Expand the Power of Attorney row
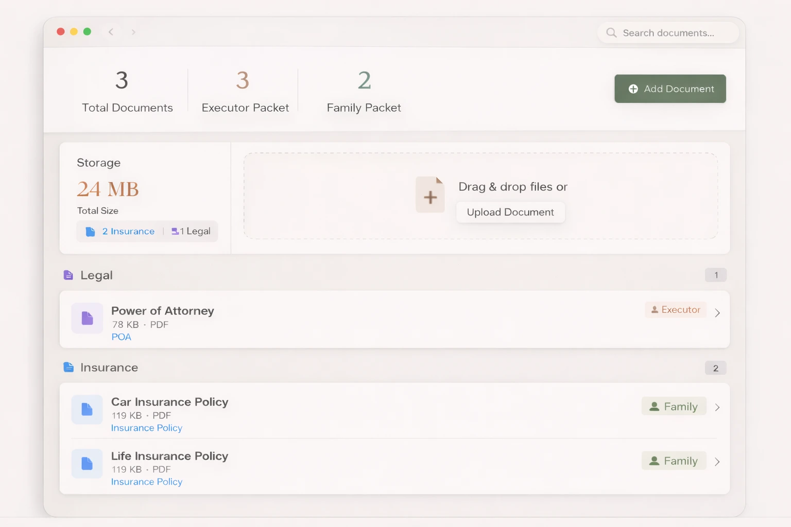This screenshot has width=791, height=527. pos(717,312)
